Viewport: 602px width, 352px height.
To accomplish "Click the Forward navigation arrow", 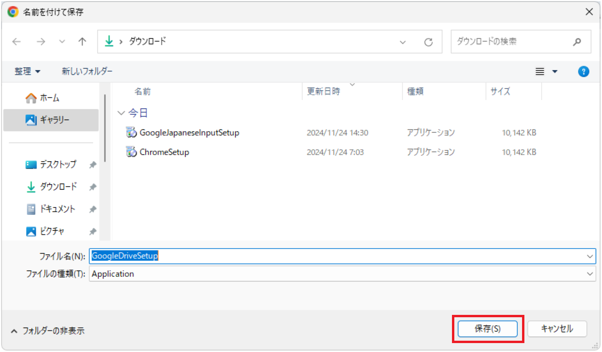I will tap(41, 42).
